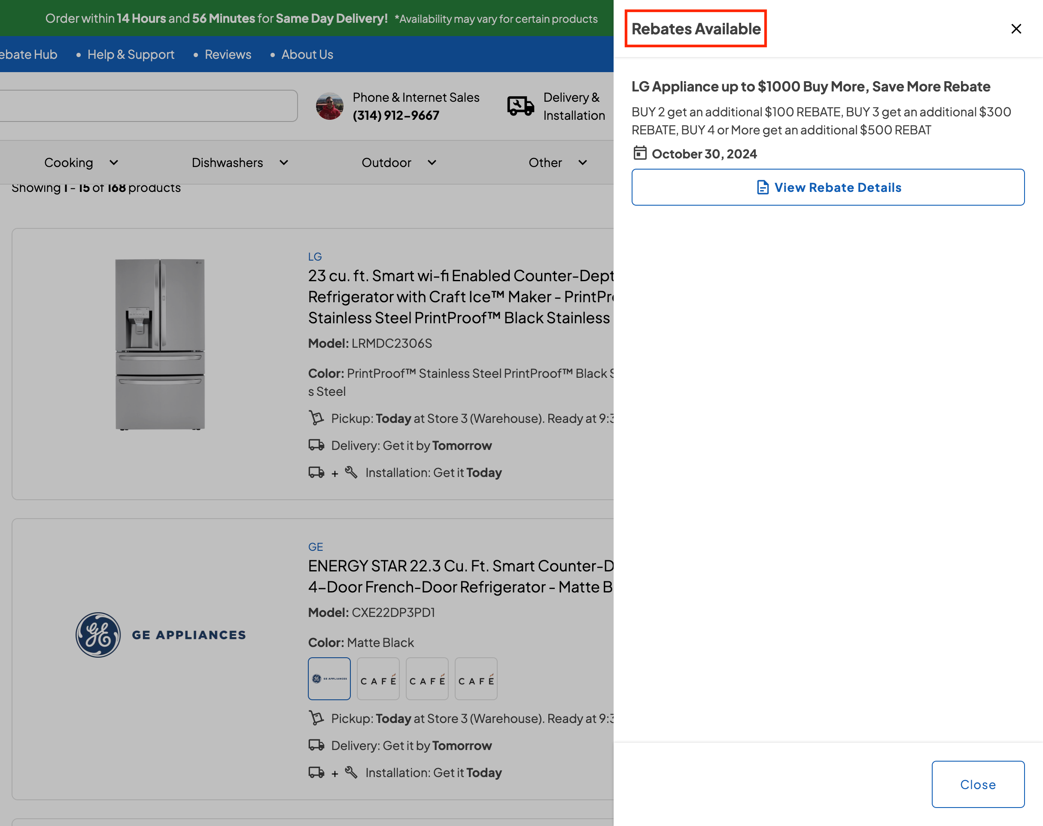
Task: Click the delivery truck with wrench icon
Action: point(520,106)
